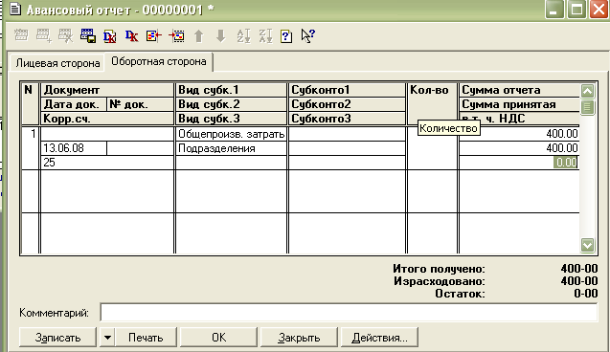Click the empty Субконто1 cell in row 1
The height and width of the screenshot is (352, 610).
347,134
